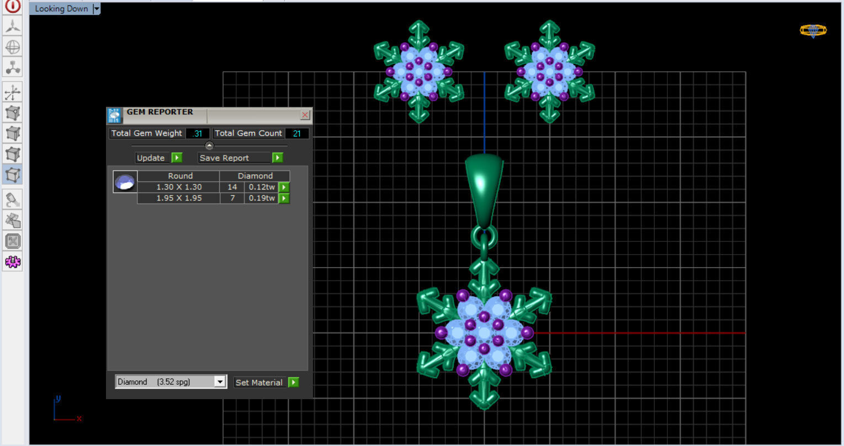Click the count cell showing 14
This screenshot has height=446, width=844.
click(x=232, y=187)
